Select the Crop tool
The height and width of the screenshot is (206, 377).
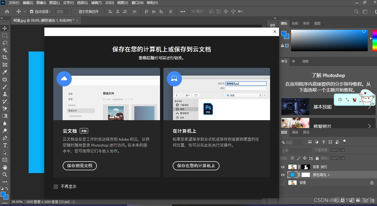pos(5,57)
